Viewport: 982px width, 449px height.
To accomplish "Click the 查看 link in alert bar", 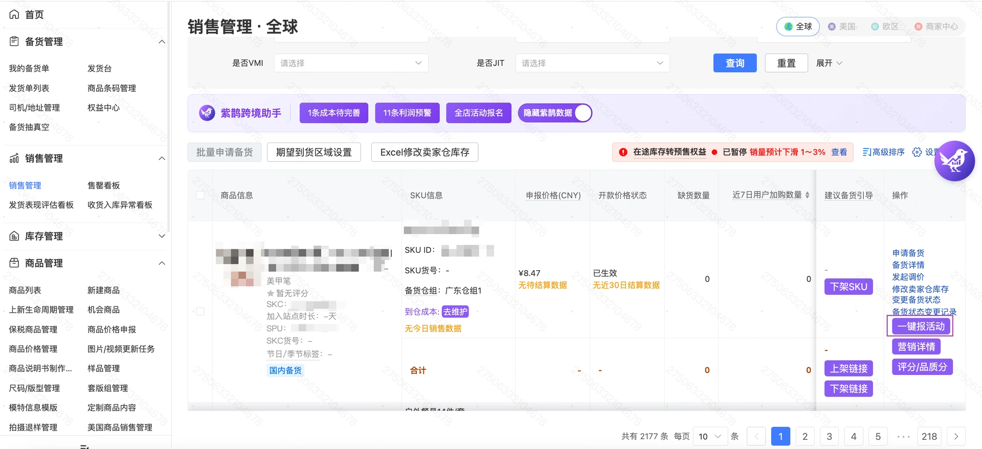I will 839,152.
